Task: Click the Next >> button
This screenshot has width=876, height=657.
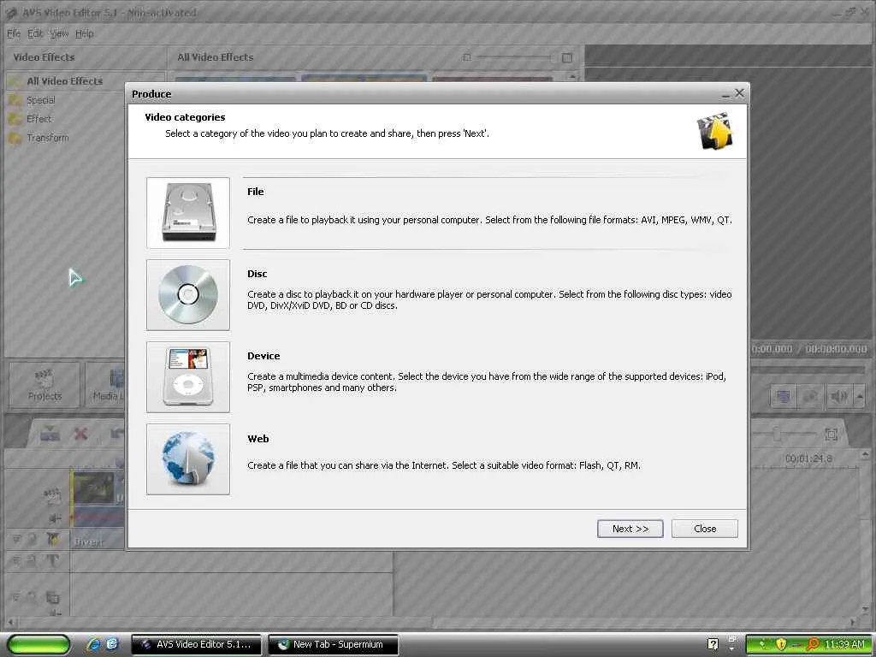Action: (630, 529)
